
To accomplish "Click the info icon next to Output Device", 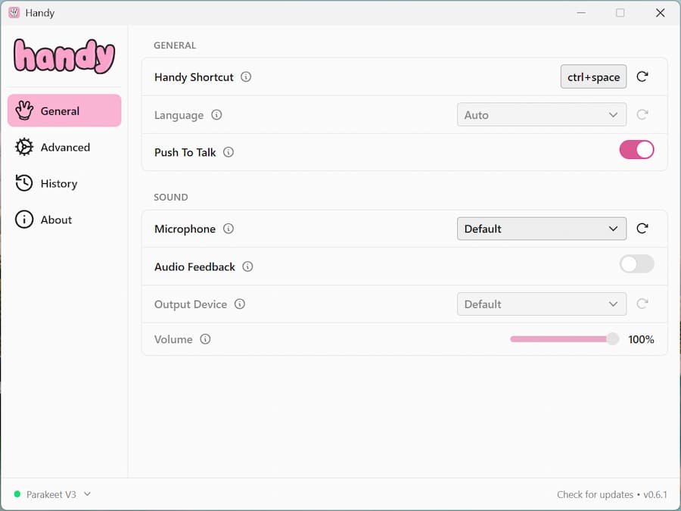I will pyautogui.click(x=240, y=304).
